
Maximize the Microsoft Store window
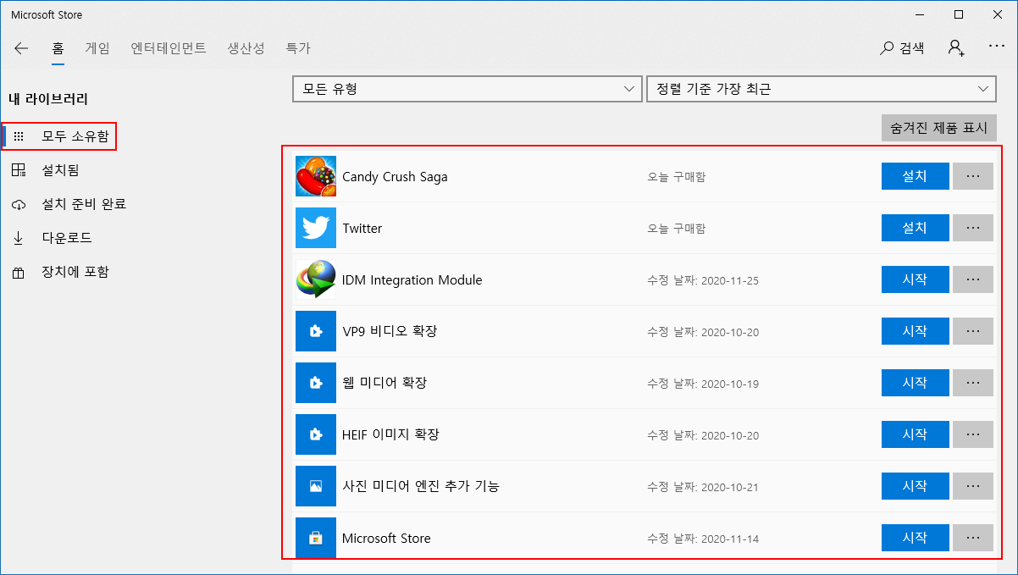(959, 14)
